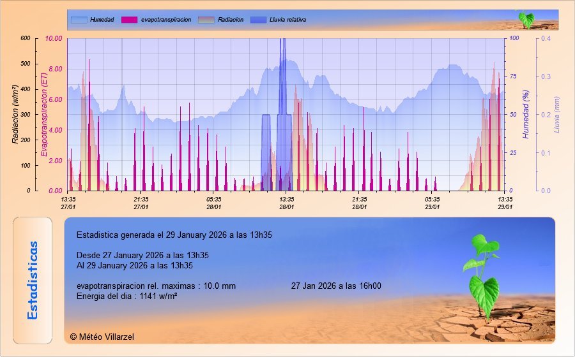Click the small plant icon in legend bar
Viewport: 575px width, 357px height.
(x=525, y=19)
